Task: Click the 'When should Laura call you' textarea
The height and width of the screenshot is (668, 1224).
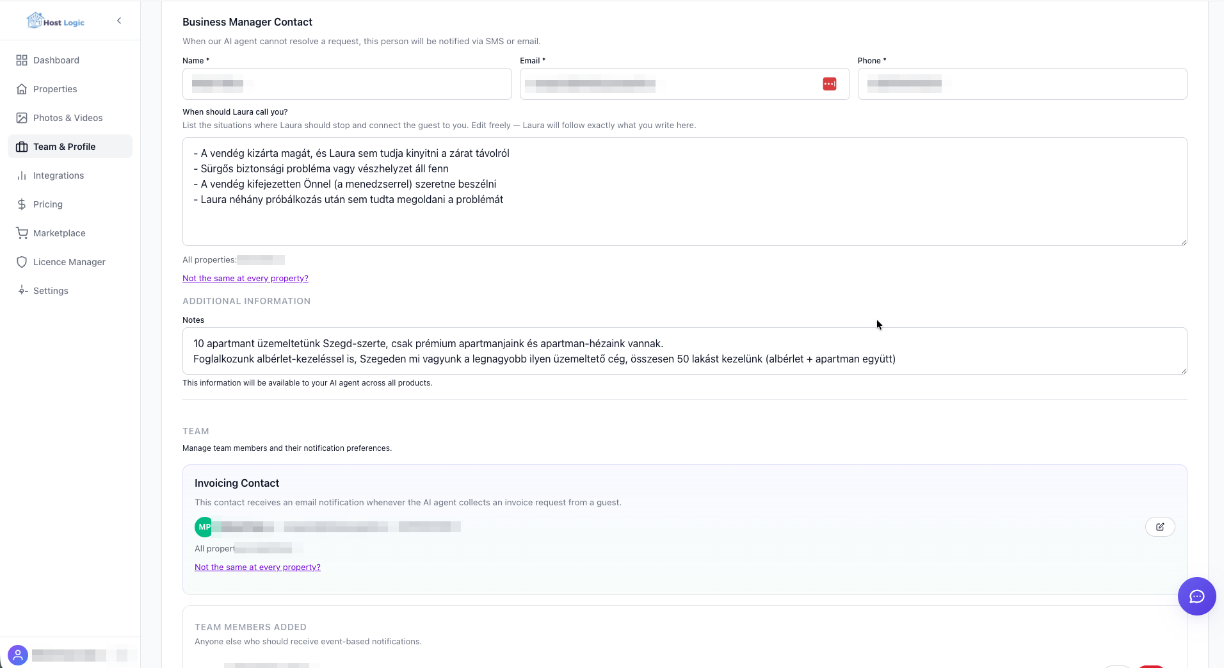Action: pos(684,191)
